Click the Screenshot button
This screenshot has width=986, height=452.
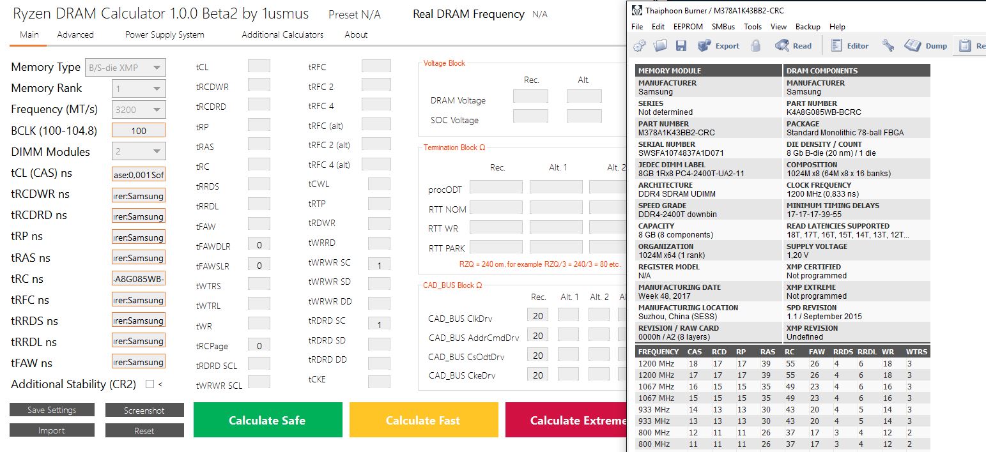tap(144, 411)
